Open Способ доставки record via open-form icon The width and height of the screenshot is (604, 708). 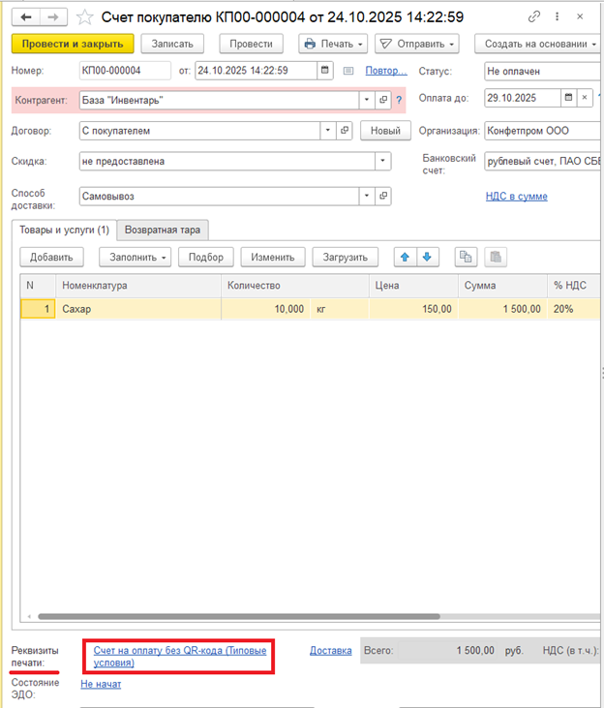pyautogui.click(x=382, y=196)
